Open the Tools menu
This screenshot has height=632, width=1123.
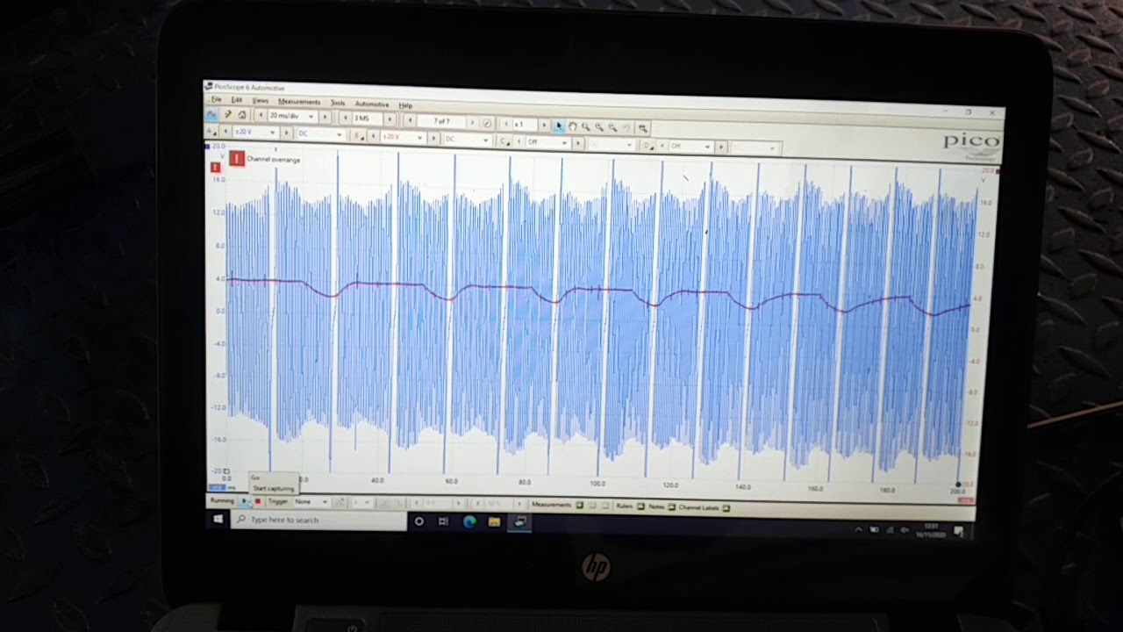[338, 103]
